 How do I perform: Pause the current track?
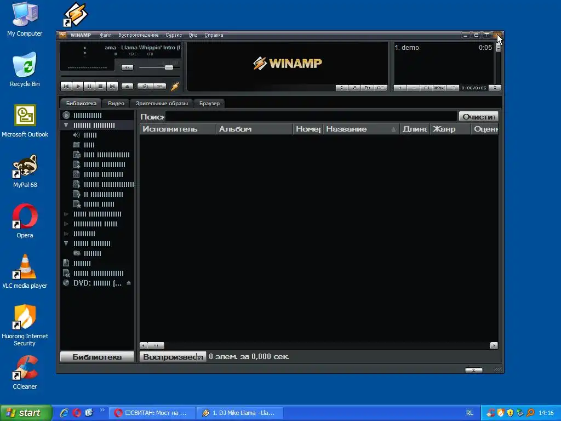click(89, 86)
